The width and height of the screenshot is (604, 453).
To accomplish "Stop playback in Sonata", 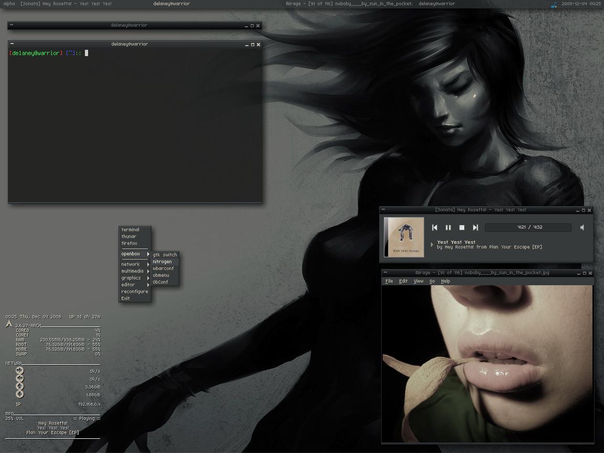I will [x=462, y=228].
